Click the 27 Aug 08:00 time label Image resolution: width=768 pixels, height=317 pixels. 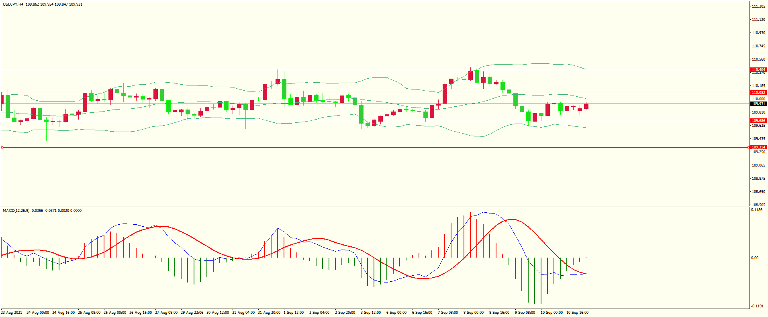pyautogui.click(x=166, y=313)
